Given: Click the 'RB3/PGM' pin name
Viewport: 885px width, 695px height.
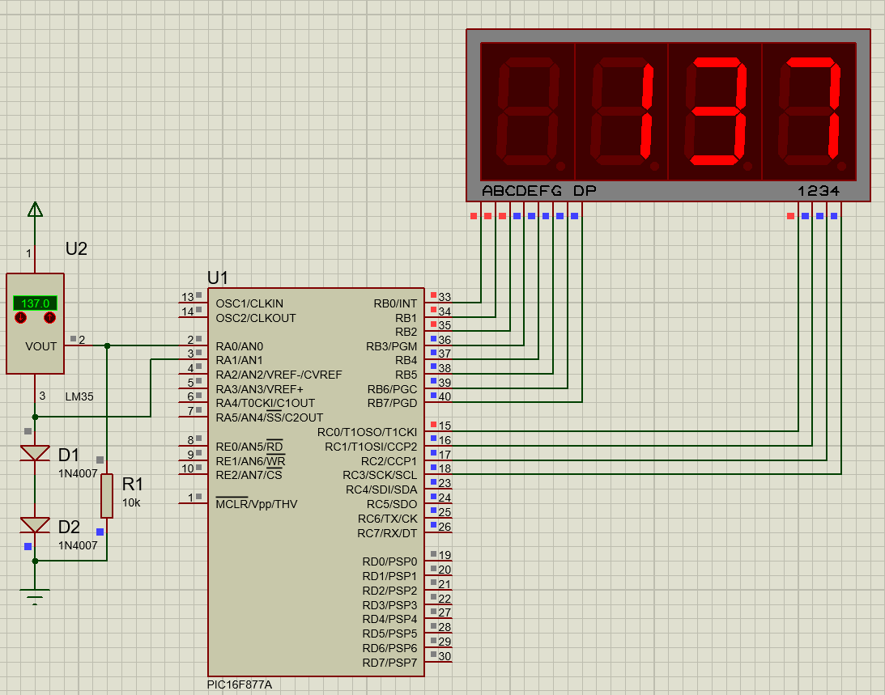Looking at the screenshot, I should click(392, 346).
